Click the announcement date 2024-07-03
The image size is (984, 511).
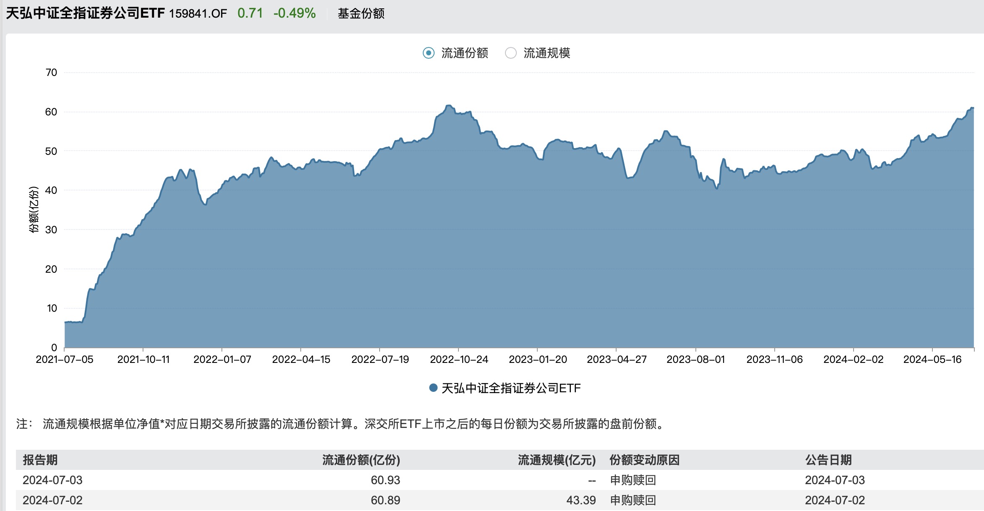tap(835, 480)
